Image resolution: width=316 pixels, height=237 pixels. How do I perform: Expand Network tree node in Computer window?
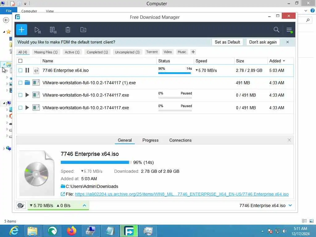4,148
